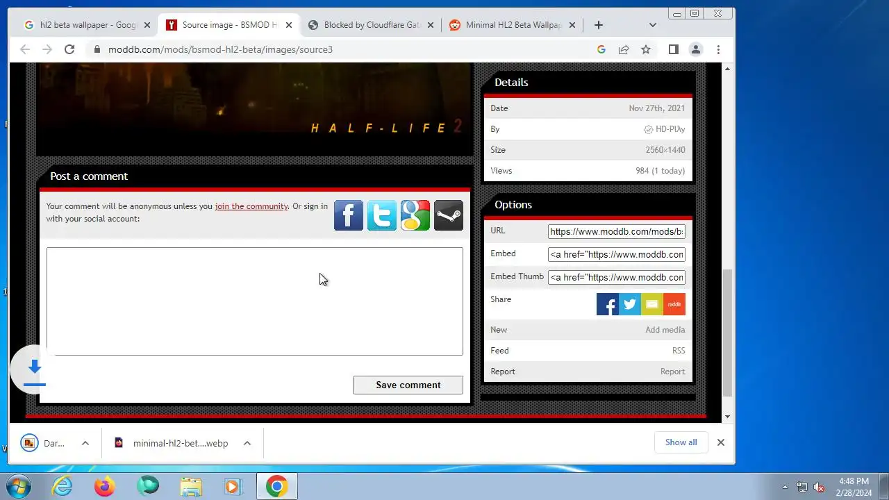Reload the current page
889x500 pixels.
pos(69,49)
